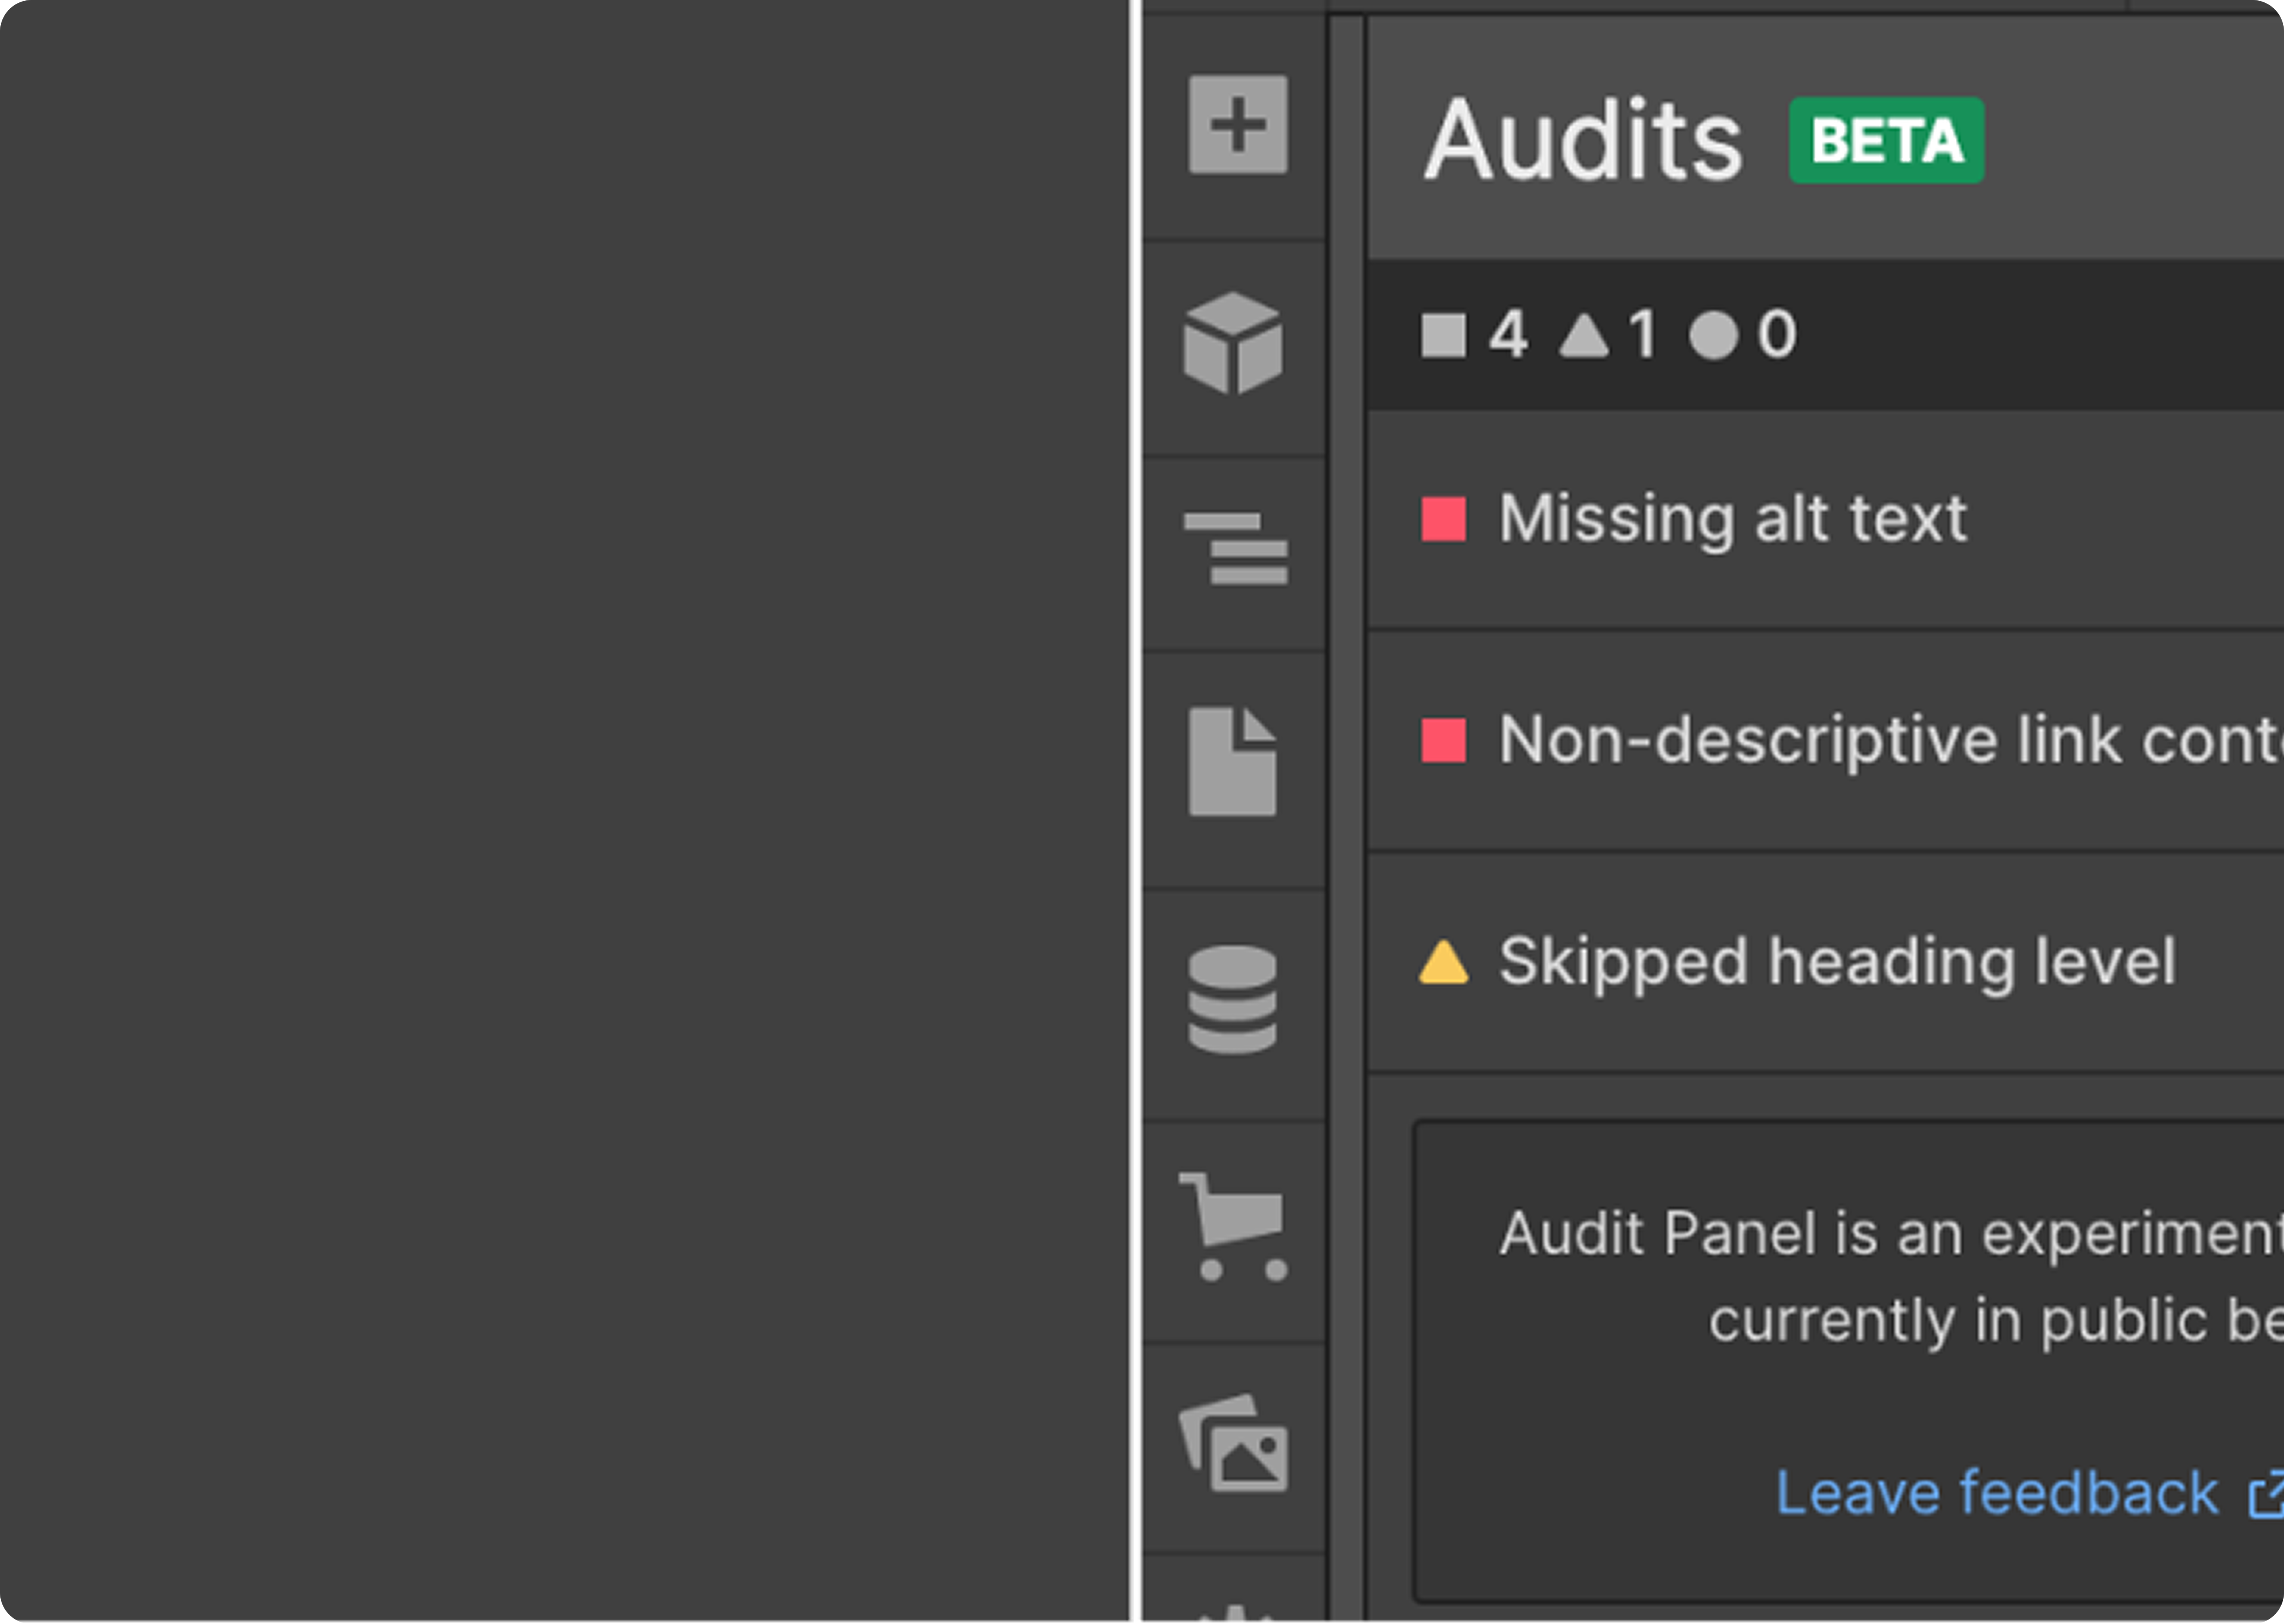
Task: Open the Ecommerce cart panel
Action: (1233, 1227)
